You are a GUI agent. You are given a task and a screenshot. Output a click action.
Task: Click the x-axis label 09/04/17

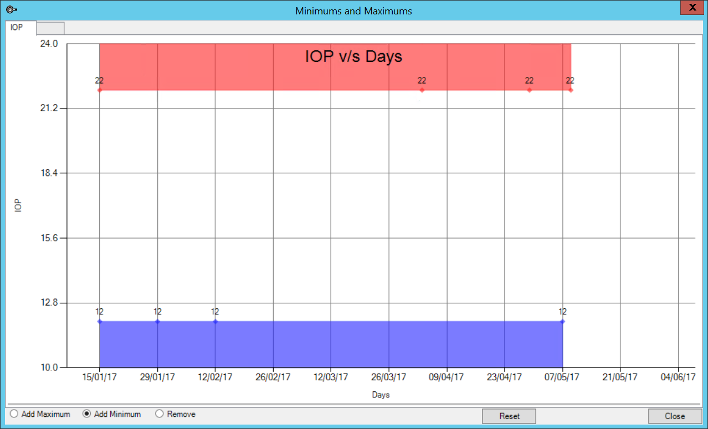447,377
